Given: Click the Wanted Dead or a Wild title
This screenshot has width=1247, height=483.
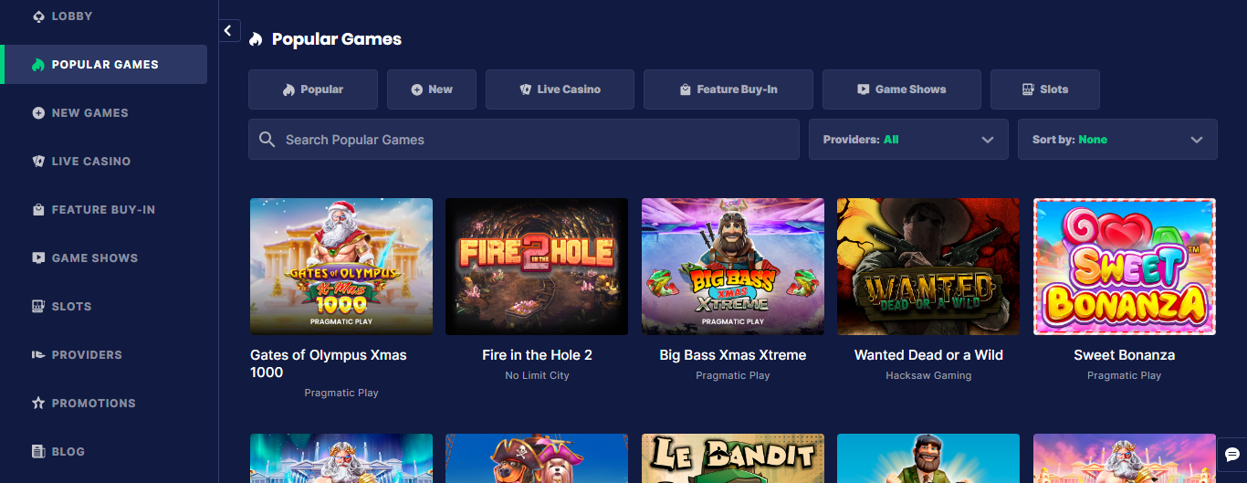Looking at the screenshot, I should click(928, 355).
